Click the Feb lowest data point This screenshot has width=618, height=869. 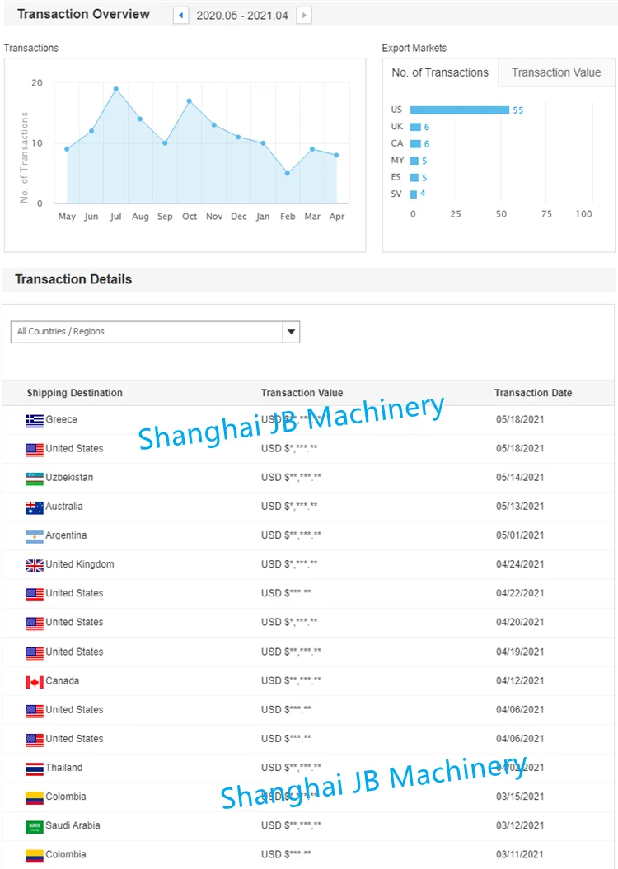pos(287,174)
